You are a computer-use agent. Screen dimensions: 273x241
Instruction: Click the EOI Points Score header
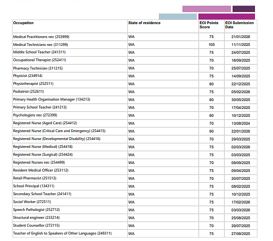pos(209,25)
